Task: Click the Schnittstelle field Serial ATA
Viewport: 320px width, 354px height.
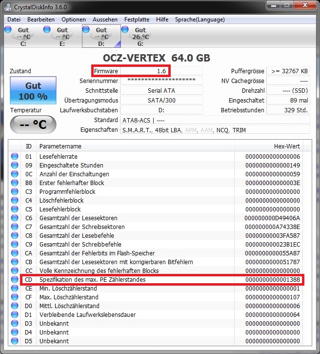Action: [x=161, y=90]
